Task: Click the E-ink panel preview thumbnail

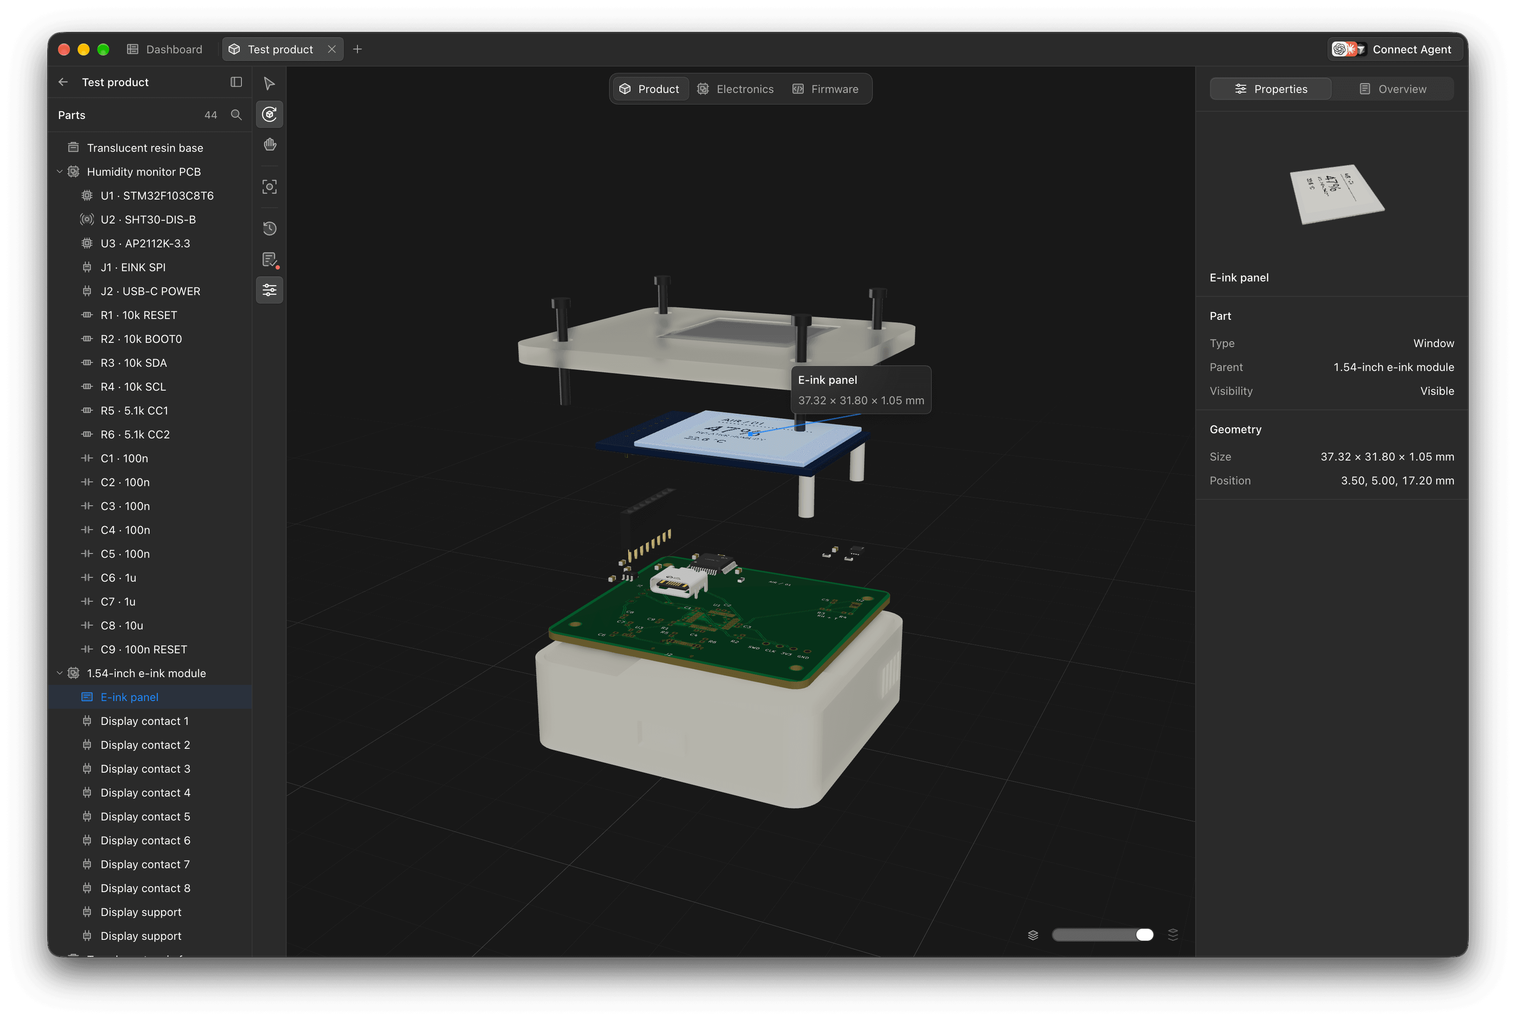Action: [x=1336, y=194]
